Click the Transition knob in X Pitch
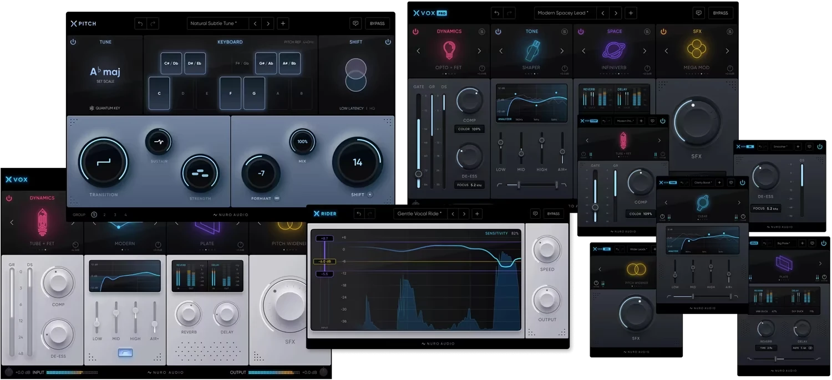The width and height of the screenshot is (832, 380). point(104,162)
